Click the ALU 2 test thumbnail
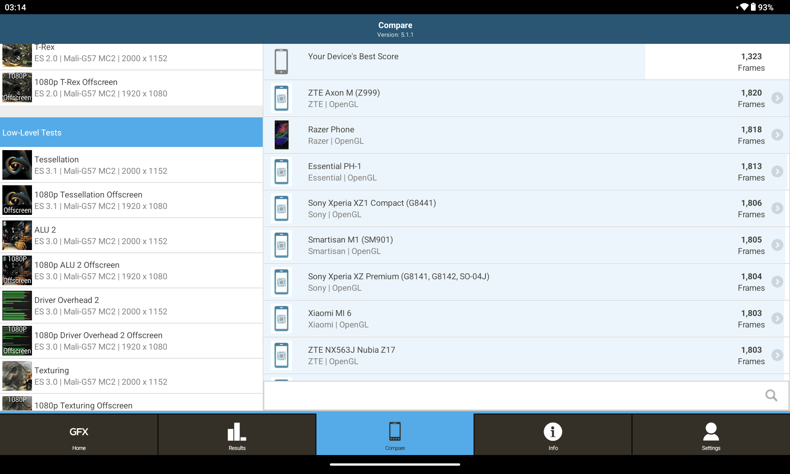 [x=17, y=235]
